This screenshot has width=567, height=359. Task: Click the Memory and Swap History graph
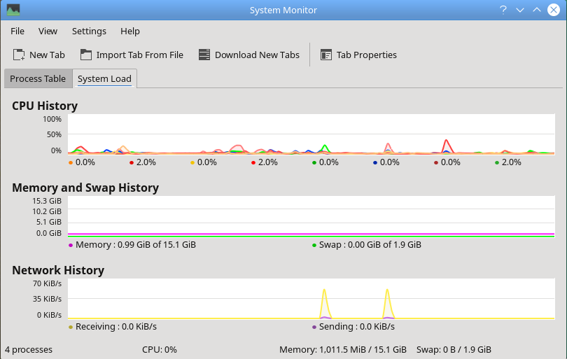click(x=311, y=217)
